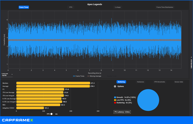Click the red Stuttering legend dot

point(115,103)
